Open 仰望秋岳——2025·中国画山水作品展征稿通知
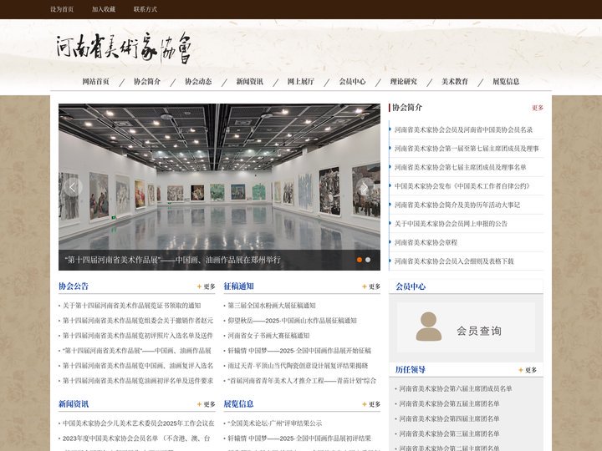The height and width of the screenshot is (451, 602). click(292, 321)
